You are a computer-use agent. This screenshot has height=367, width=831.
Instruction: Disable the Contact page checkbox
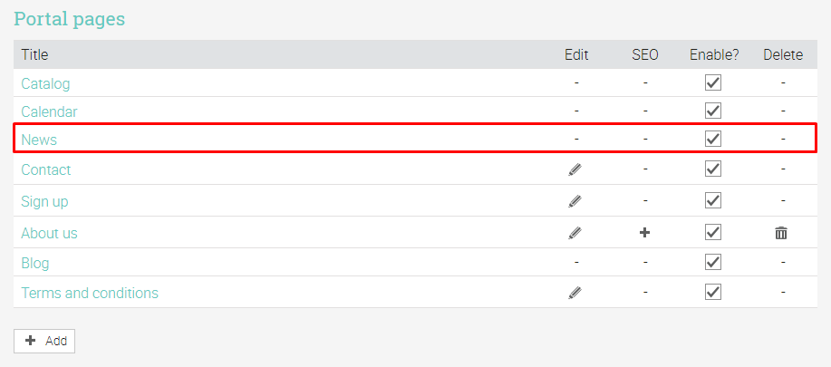[x=713, y=169]
